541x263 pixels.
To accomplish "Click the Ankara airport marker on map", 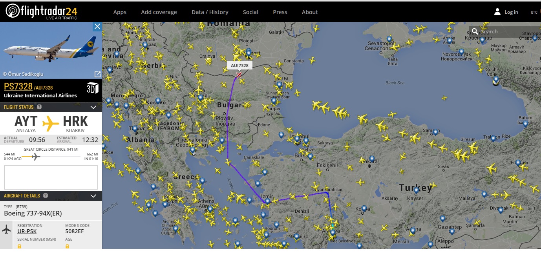I will click(372, 159).
